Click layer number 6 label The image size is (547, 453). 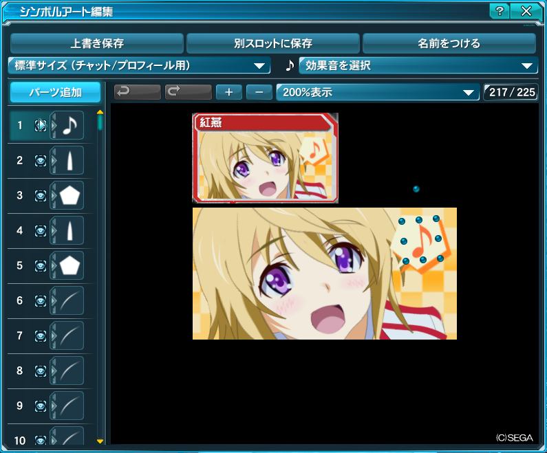pos(19,300)
